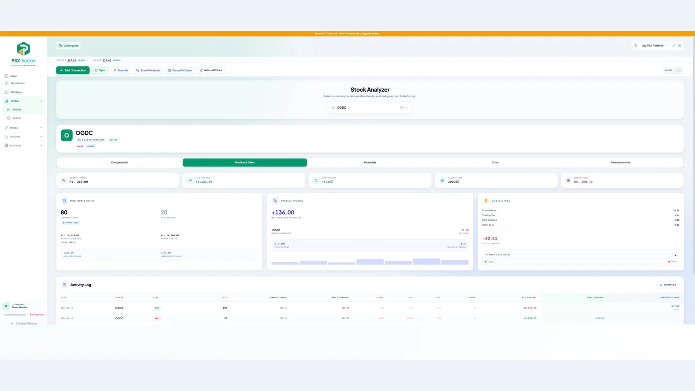Viewport: 695px width, 391px height.
Task: Click the Position & Gains card icon
Action: pos(64,201)
